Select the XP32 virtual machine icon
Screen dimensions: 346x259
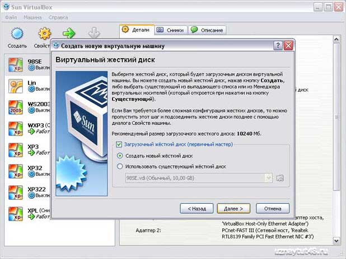16,171
